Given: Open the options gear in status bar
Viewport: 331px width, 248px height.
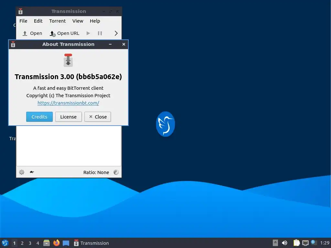Looking at the screenshot, I should [x=22, y=172].
